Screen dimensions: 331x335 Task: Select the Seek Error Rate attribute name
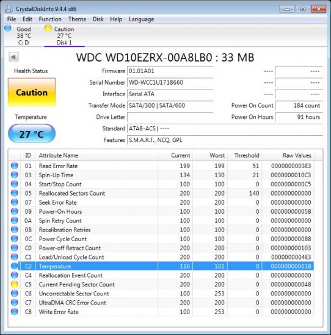57,202
